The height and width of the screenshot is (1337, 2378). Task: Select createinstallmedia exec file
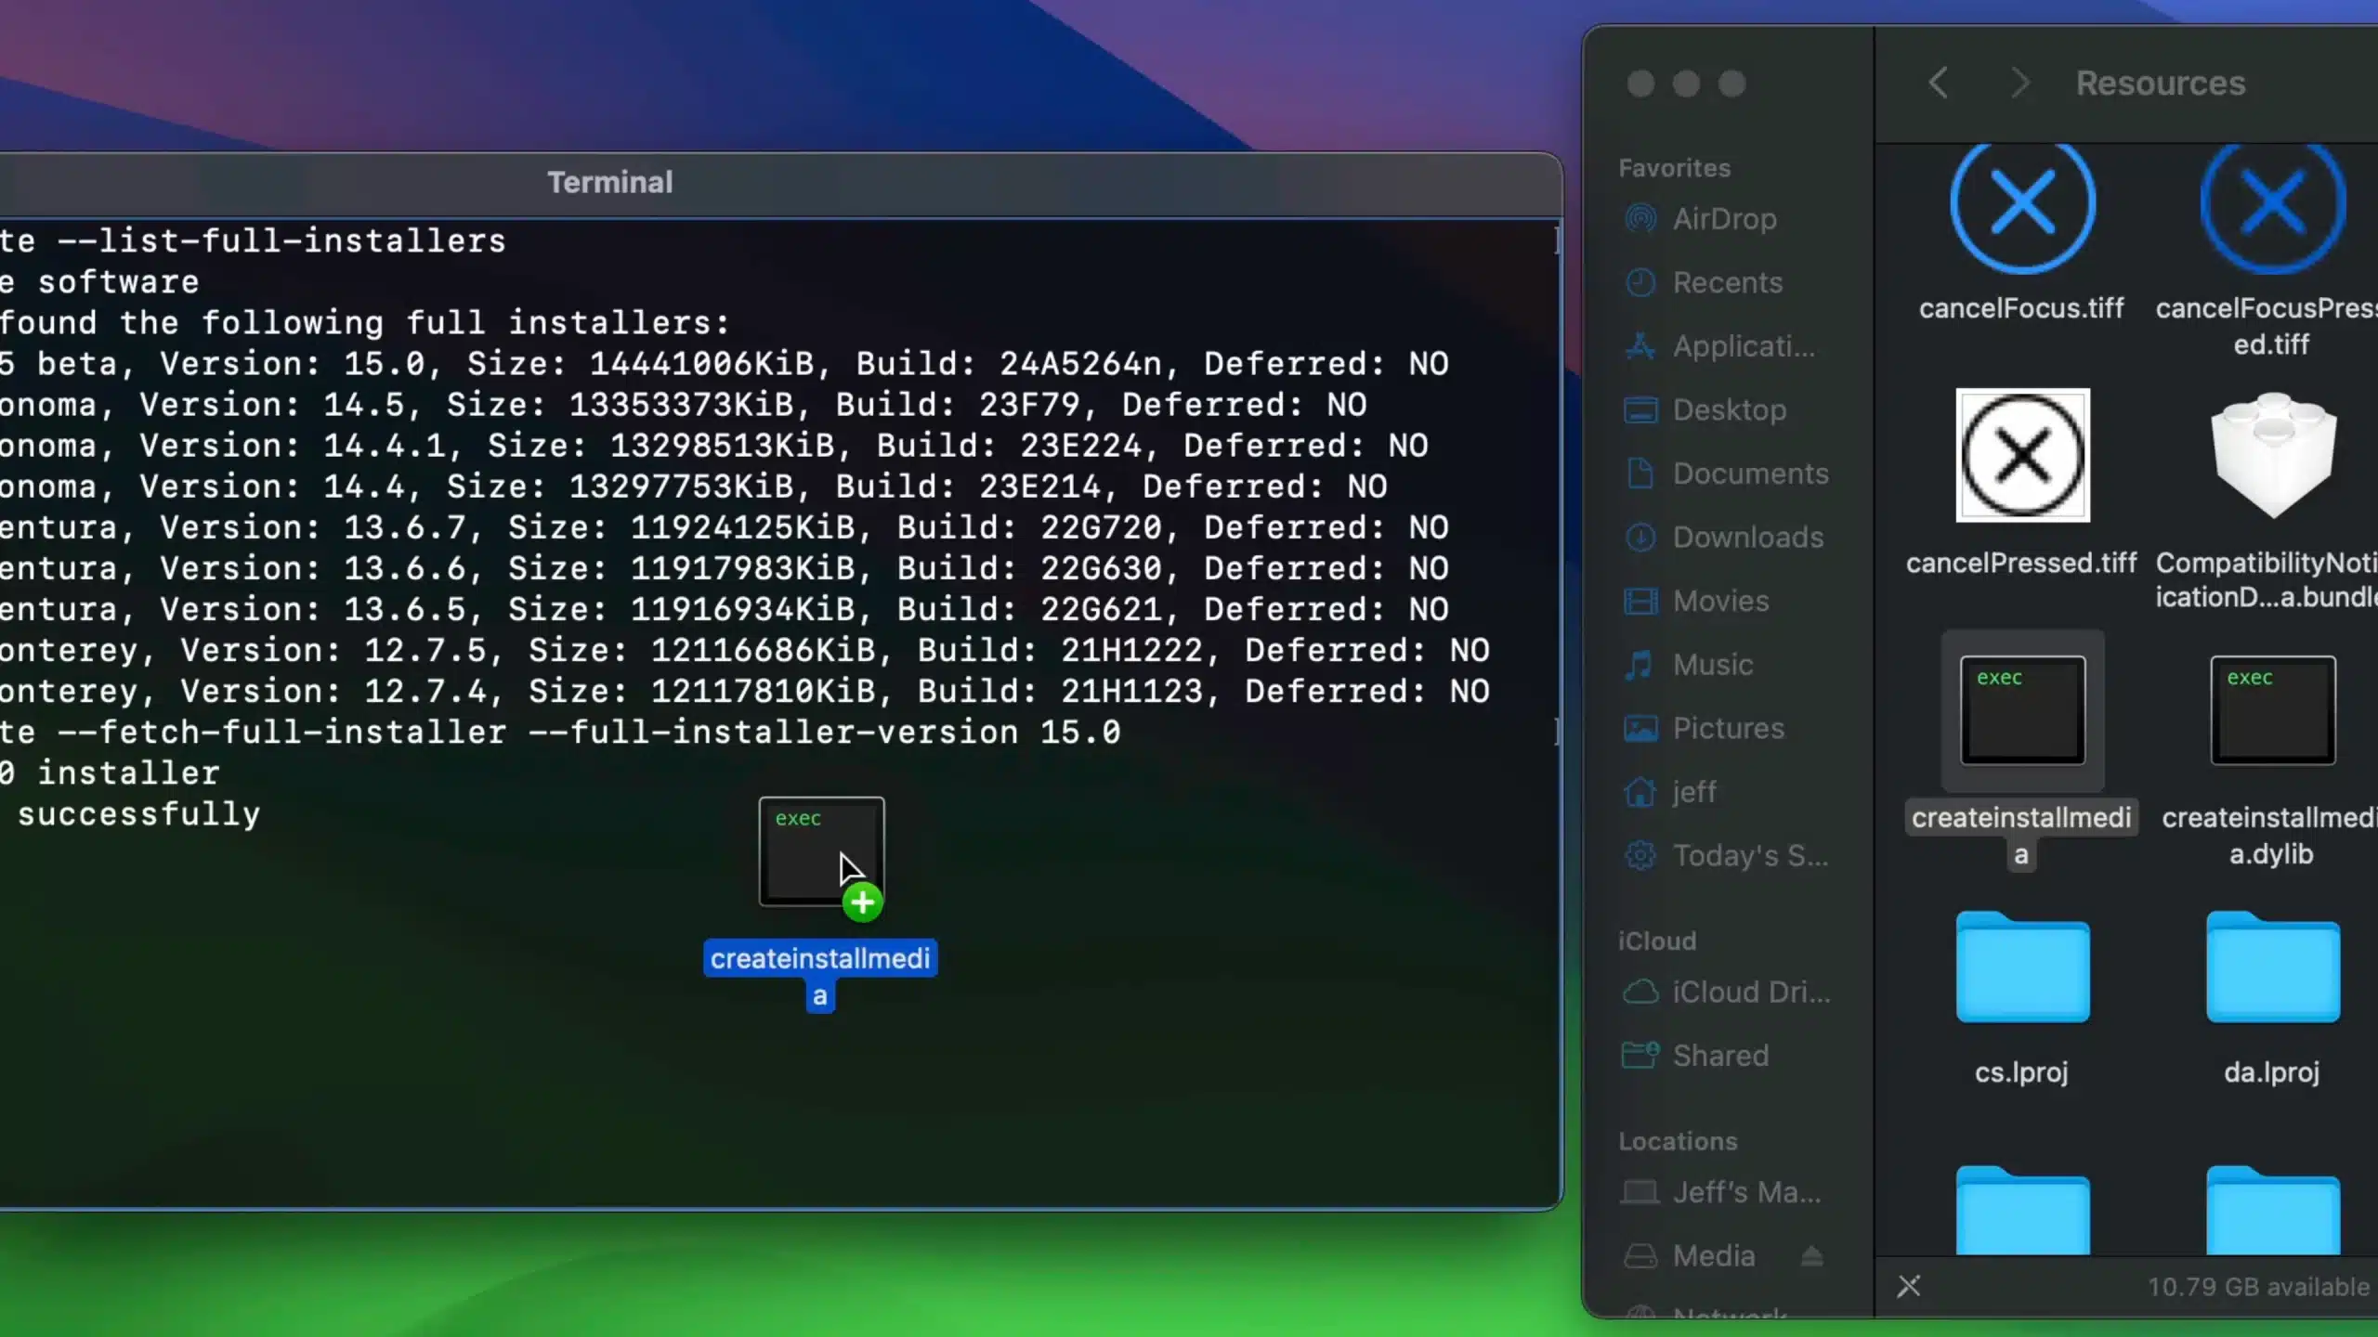coord(2022,710)
